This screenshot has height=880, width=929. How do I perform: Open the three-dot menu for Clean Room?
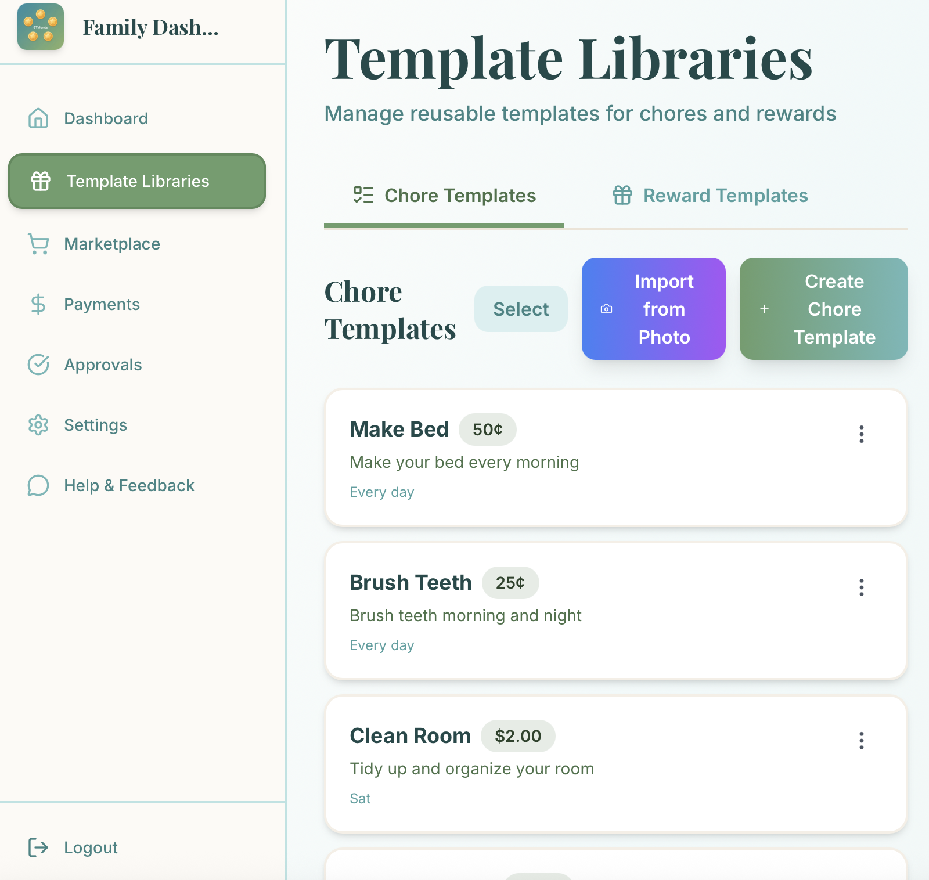[862, 741]
